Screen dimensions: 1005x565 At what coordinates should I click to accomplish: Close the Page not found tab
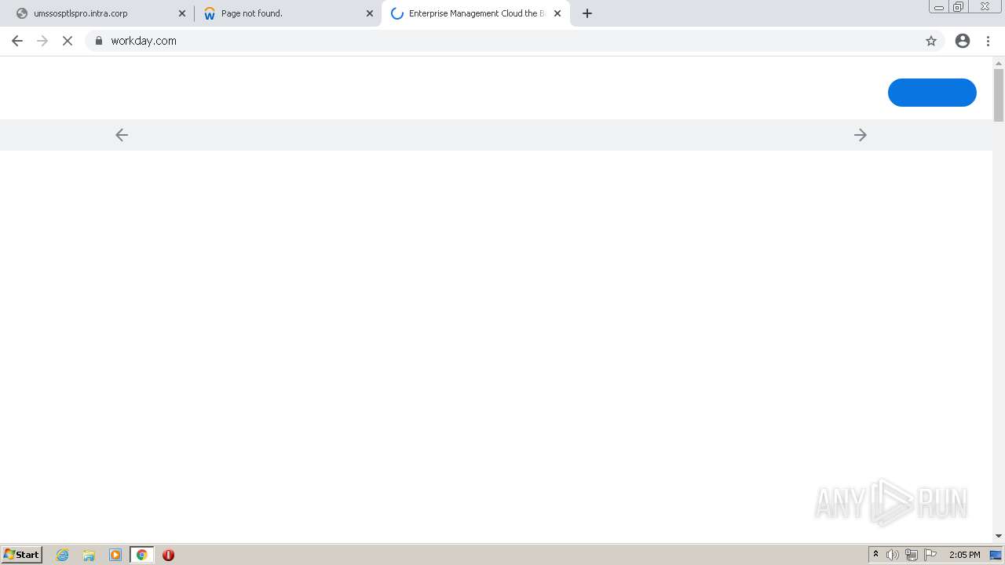[x=370, y=13]
